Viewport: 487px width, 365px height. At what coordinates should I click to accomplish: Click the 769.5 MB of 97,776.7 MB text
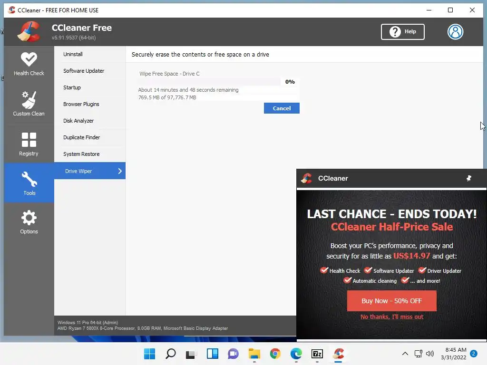(x=167, y=97)
